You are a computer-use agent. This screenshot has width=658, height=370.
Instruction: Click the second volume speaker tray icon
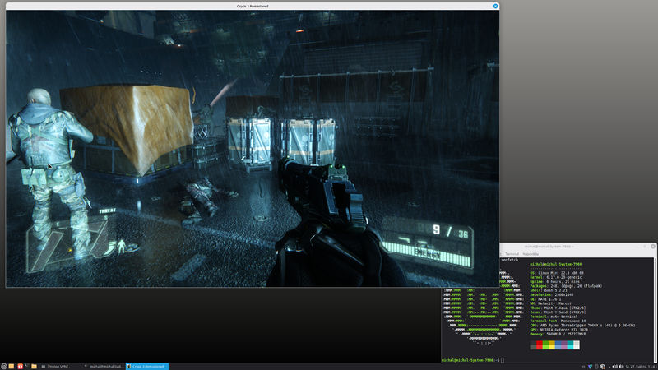(x=621, y=367)
